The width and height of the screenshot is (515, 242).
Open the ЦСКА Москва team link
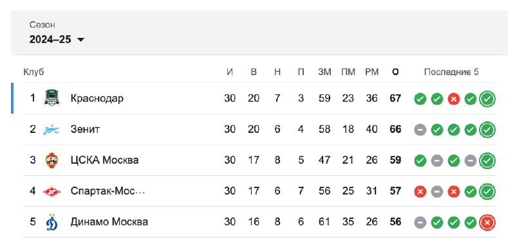tap(104, 160)
